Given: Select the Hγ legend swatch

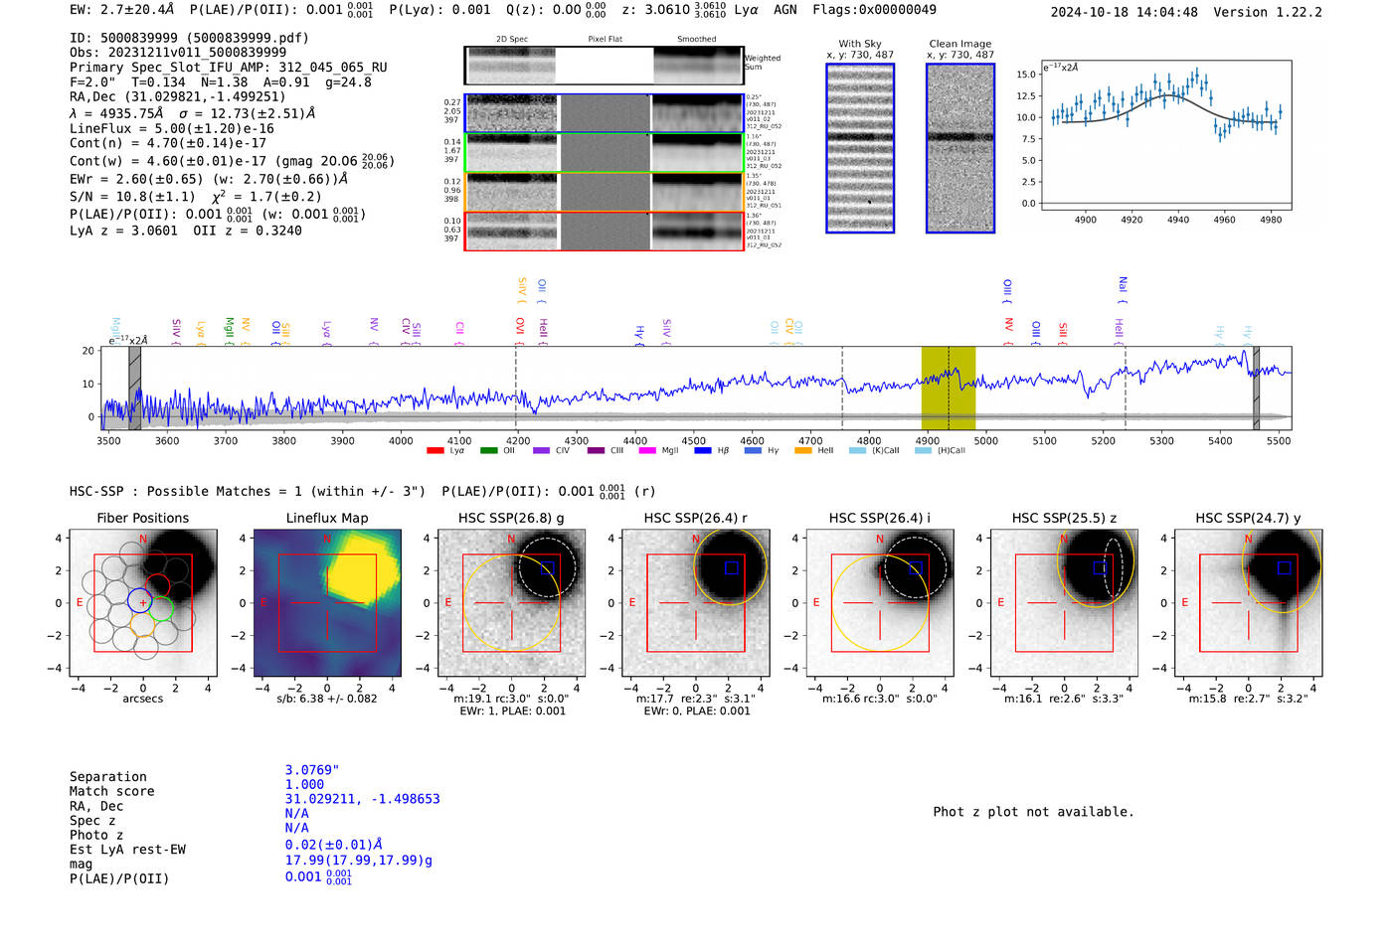Looking at the screenshot, I should (753, 451).
